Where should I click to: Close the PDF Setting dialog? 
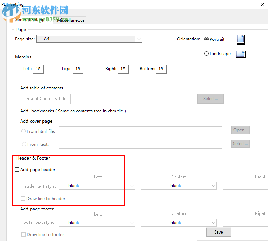[263, 4]
